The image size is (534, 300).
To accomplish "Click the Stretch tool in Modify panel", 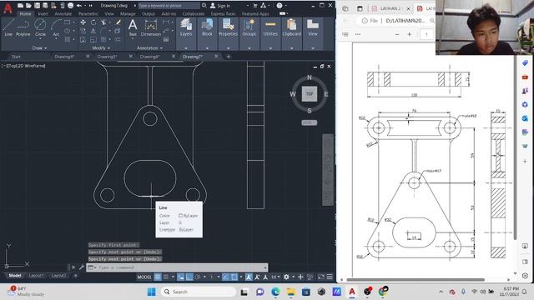I will [x=83, y=39].
